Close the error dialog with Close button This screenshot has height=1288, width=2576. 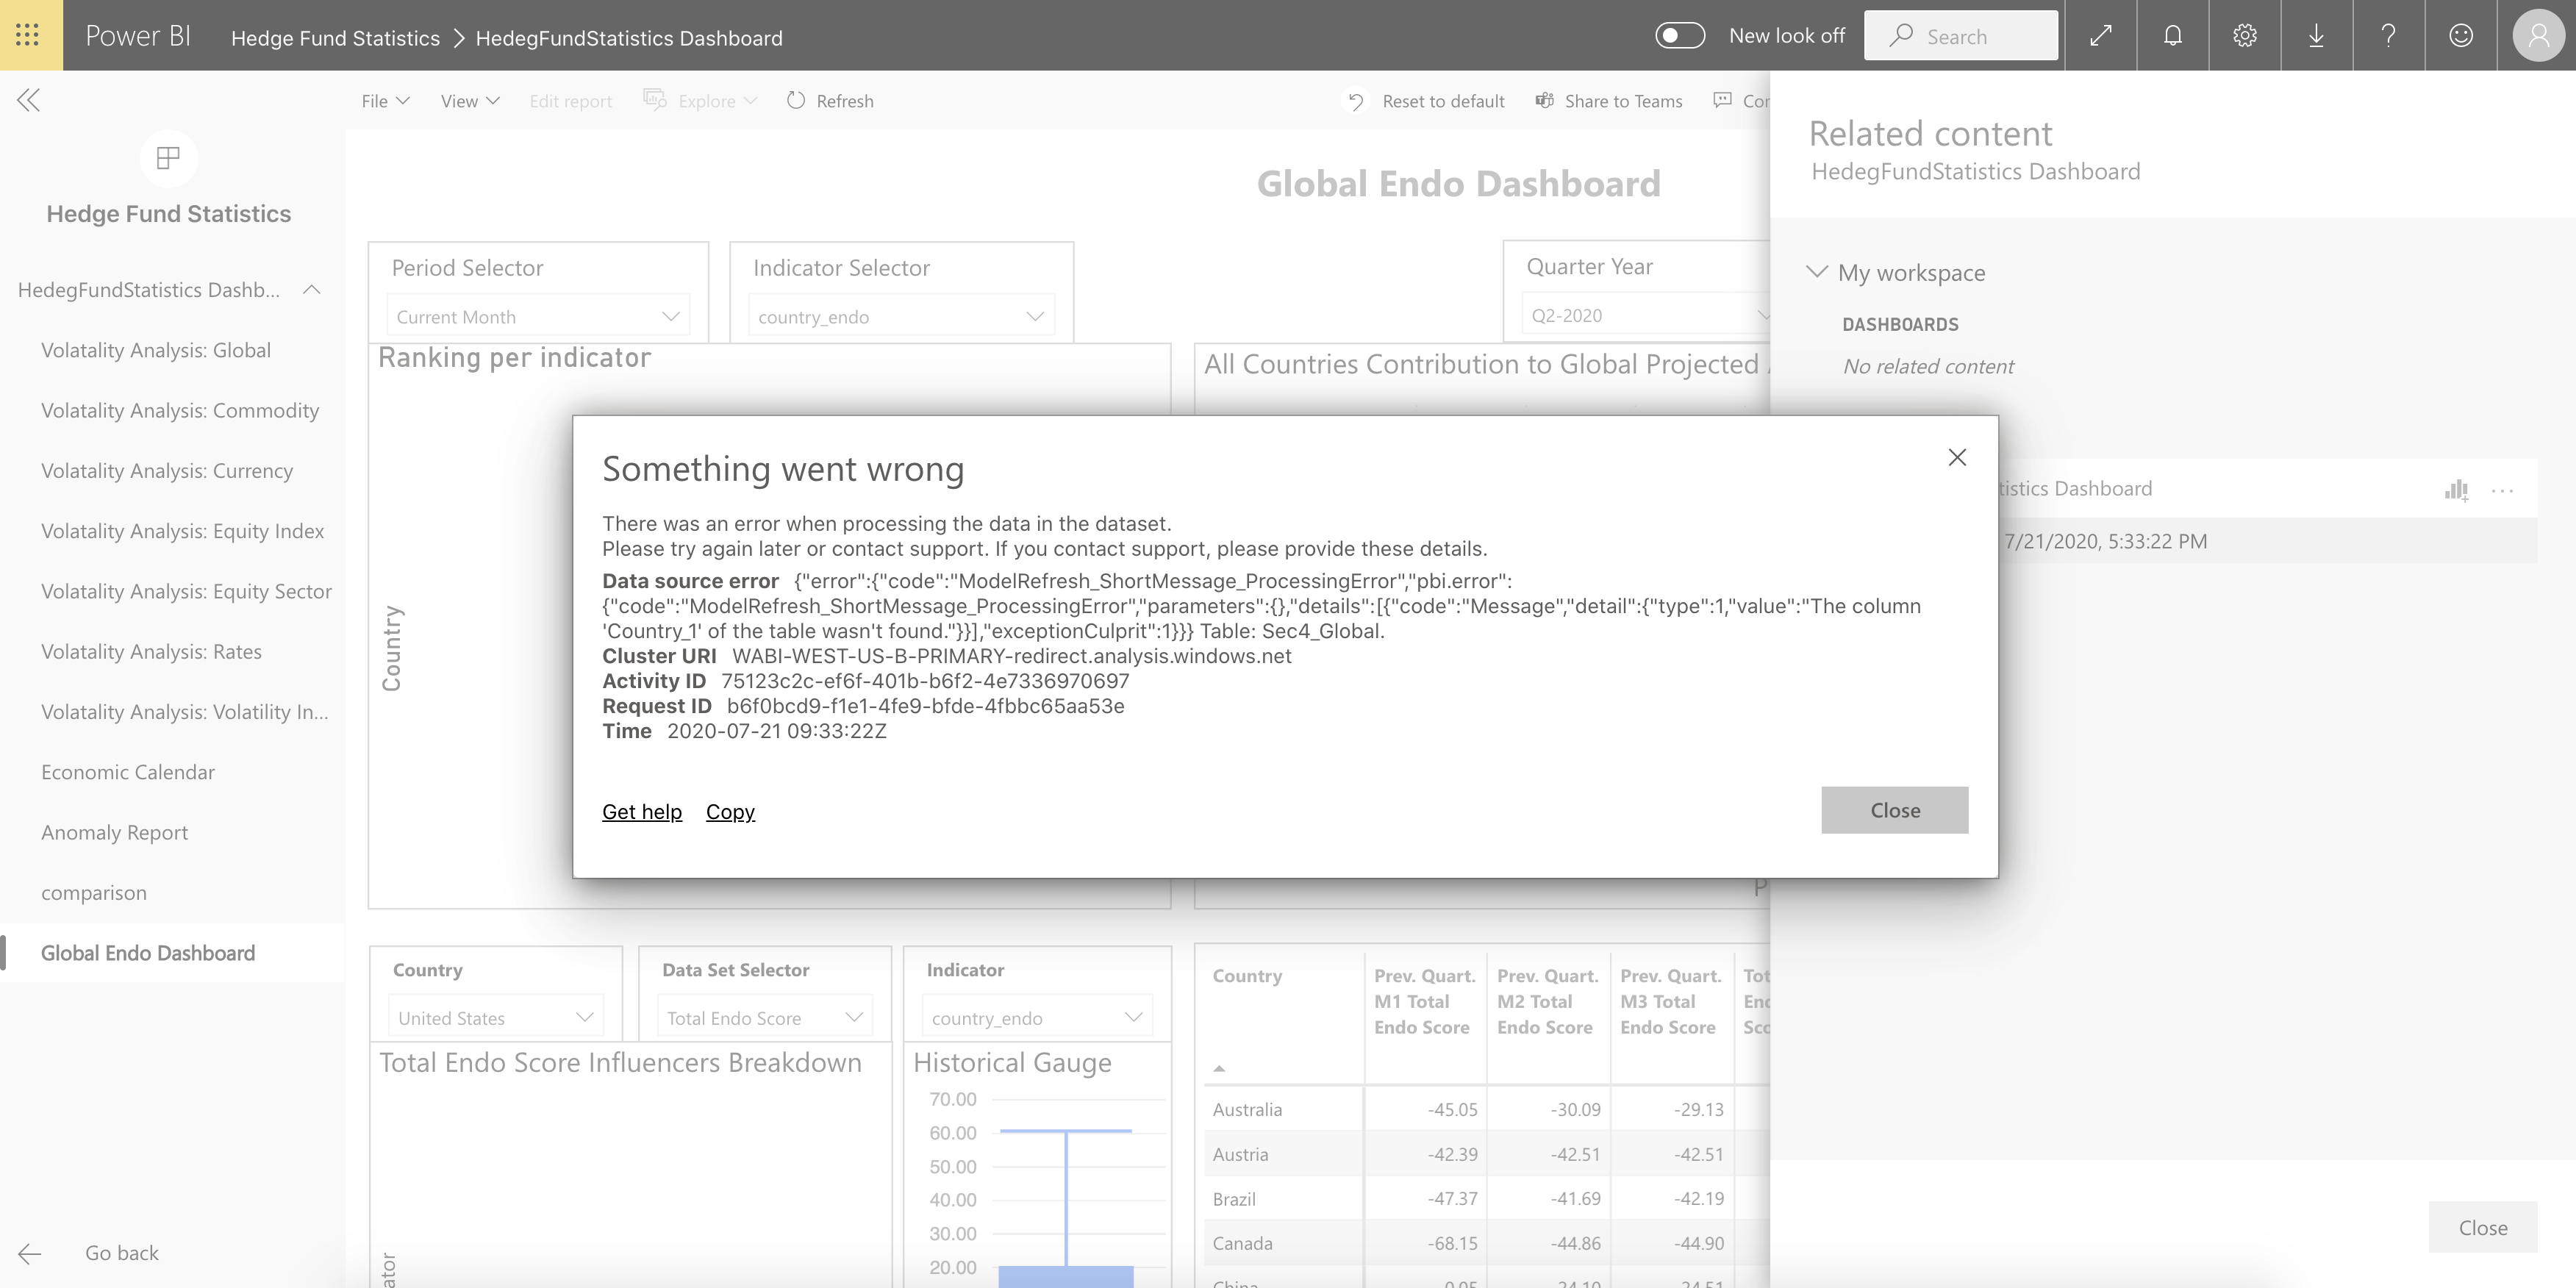point(1894,810)
